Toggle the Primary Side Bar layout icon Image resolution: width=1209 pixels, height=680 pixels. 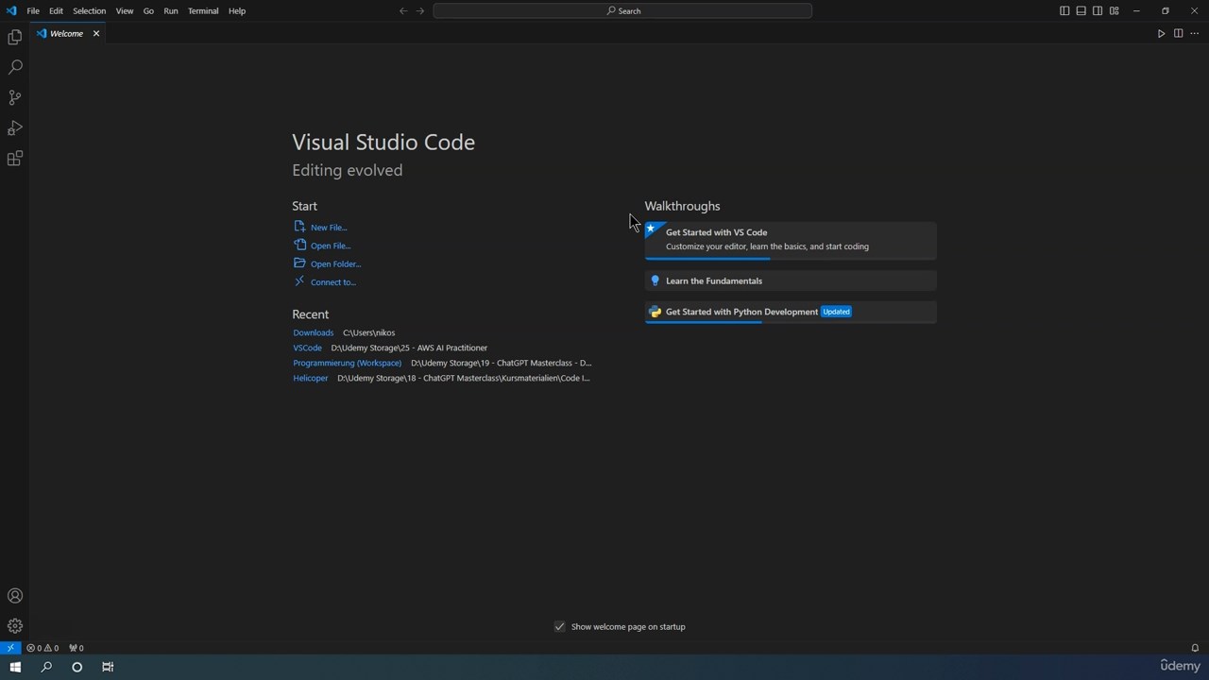coord(1064,11)
